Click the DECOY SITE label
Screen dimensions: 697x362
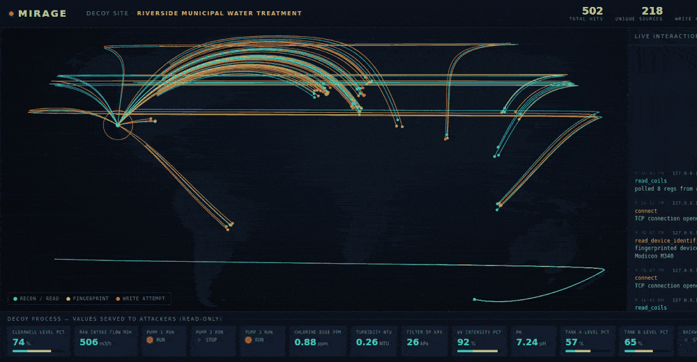point(107,13)
